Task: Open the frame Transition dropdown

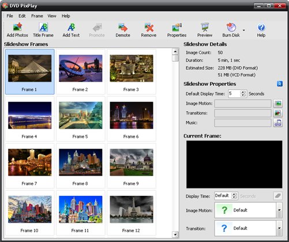Action: pyautogui.click(x=279, y=228)
